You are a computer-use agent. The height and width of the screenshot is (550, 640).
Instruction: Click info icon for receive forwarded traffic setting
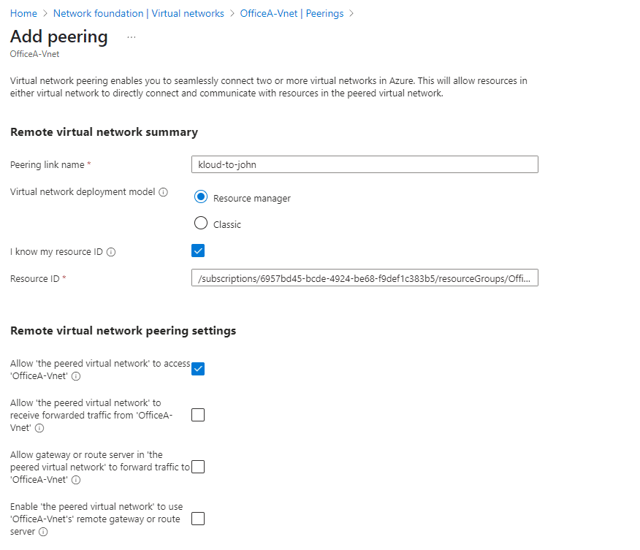pyautogui.click(x=39, y=428)
